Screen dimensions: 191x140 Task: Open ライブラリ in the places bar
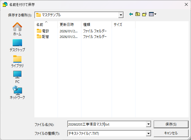[17, 61]
